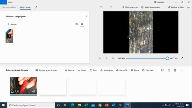Open the top-right more options menu

pos(189,7)
